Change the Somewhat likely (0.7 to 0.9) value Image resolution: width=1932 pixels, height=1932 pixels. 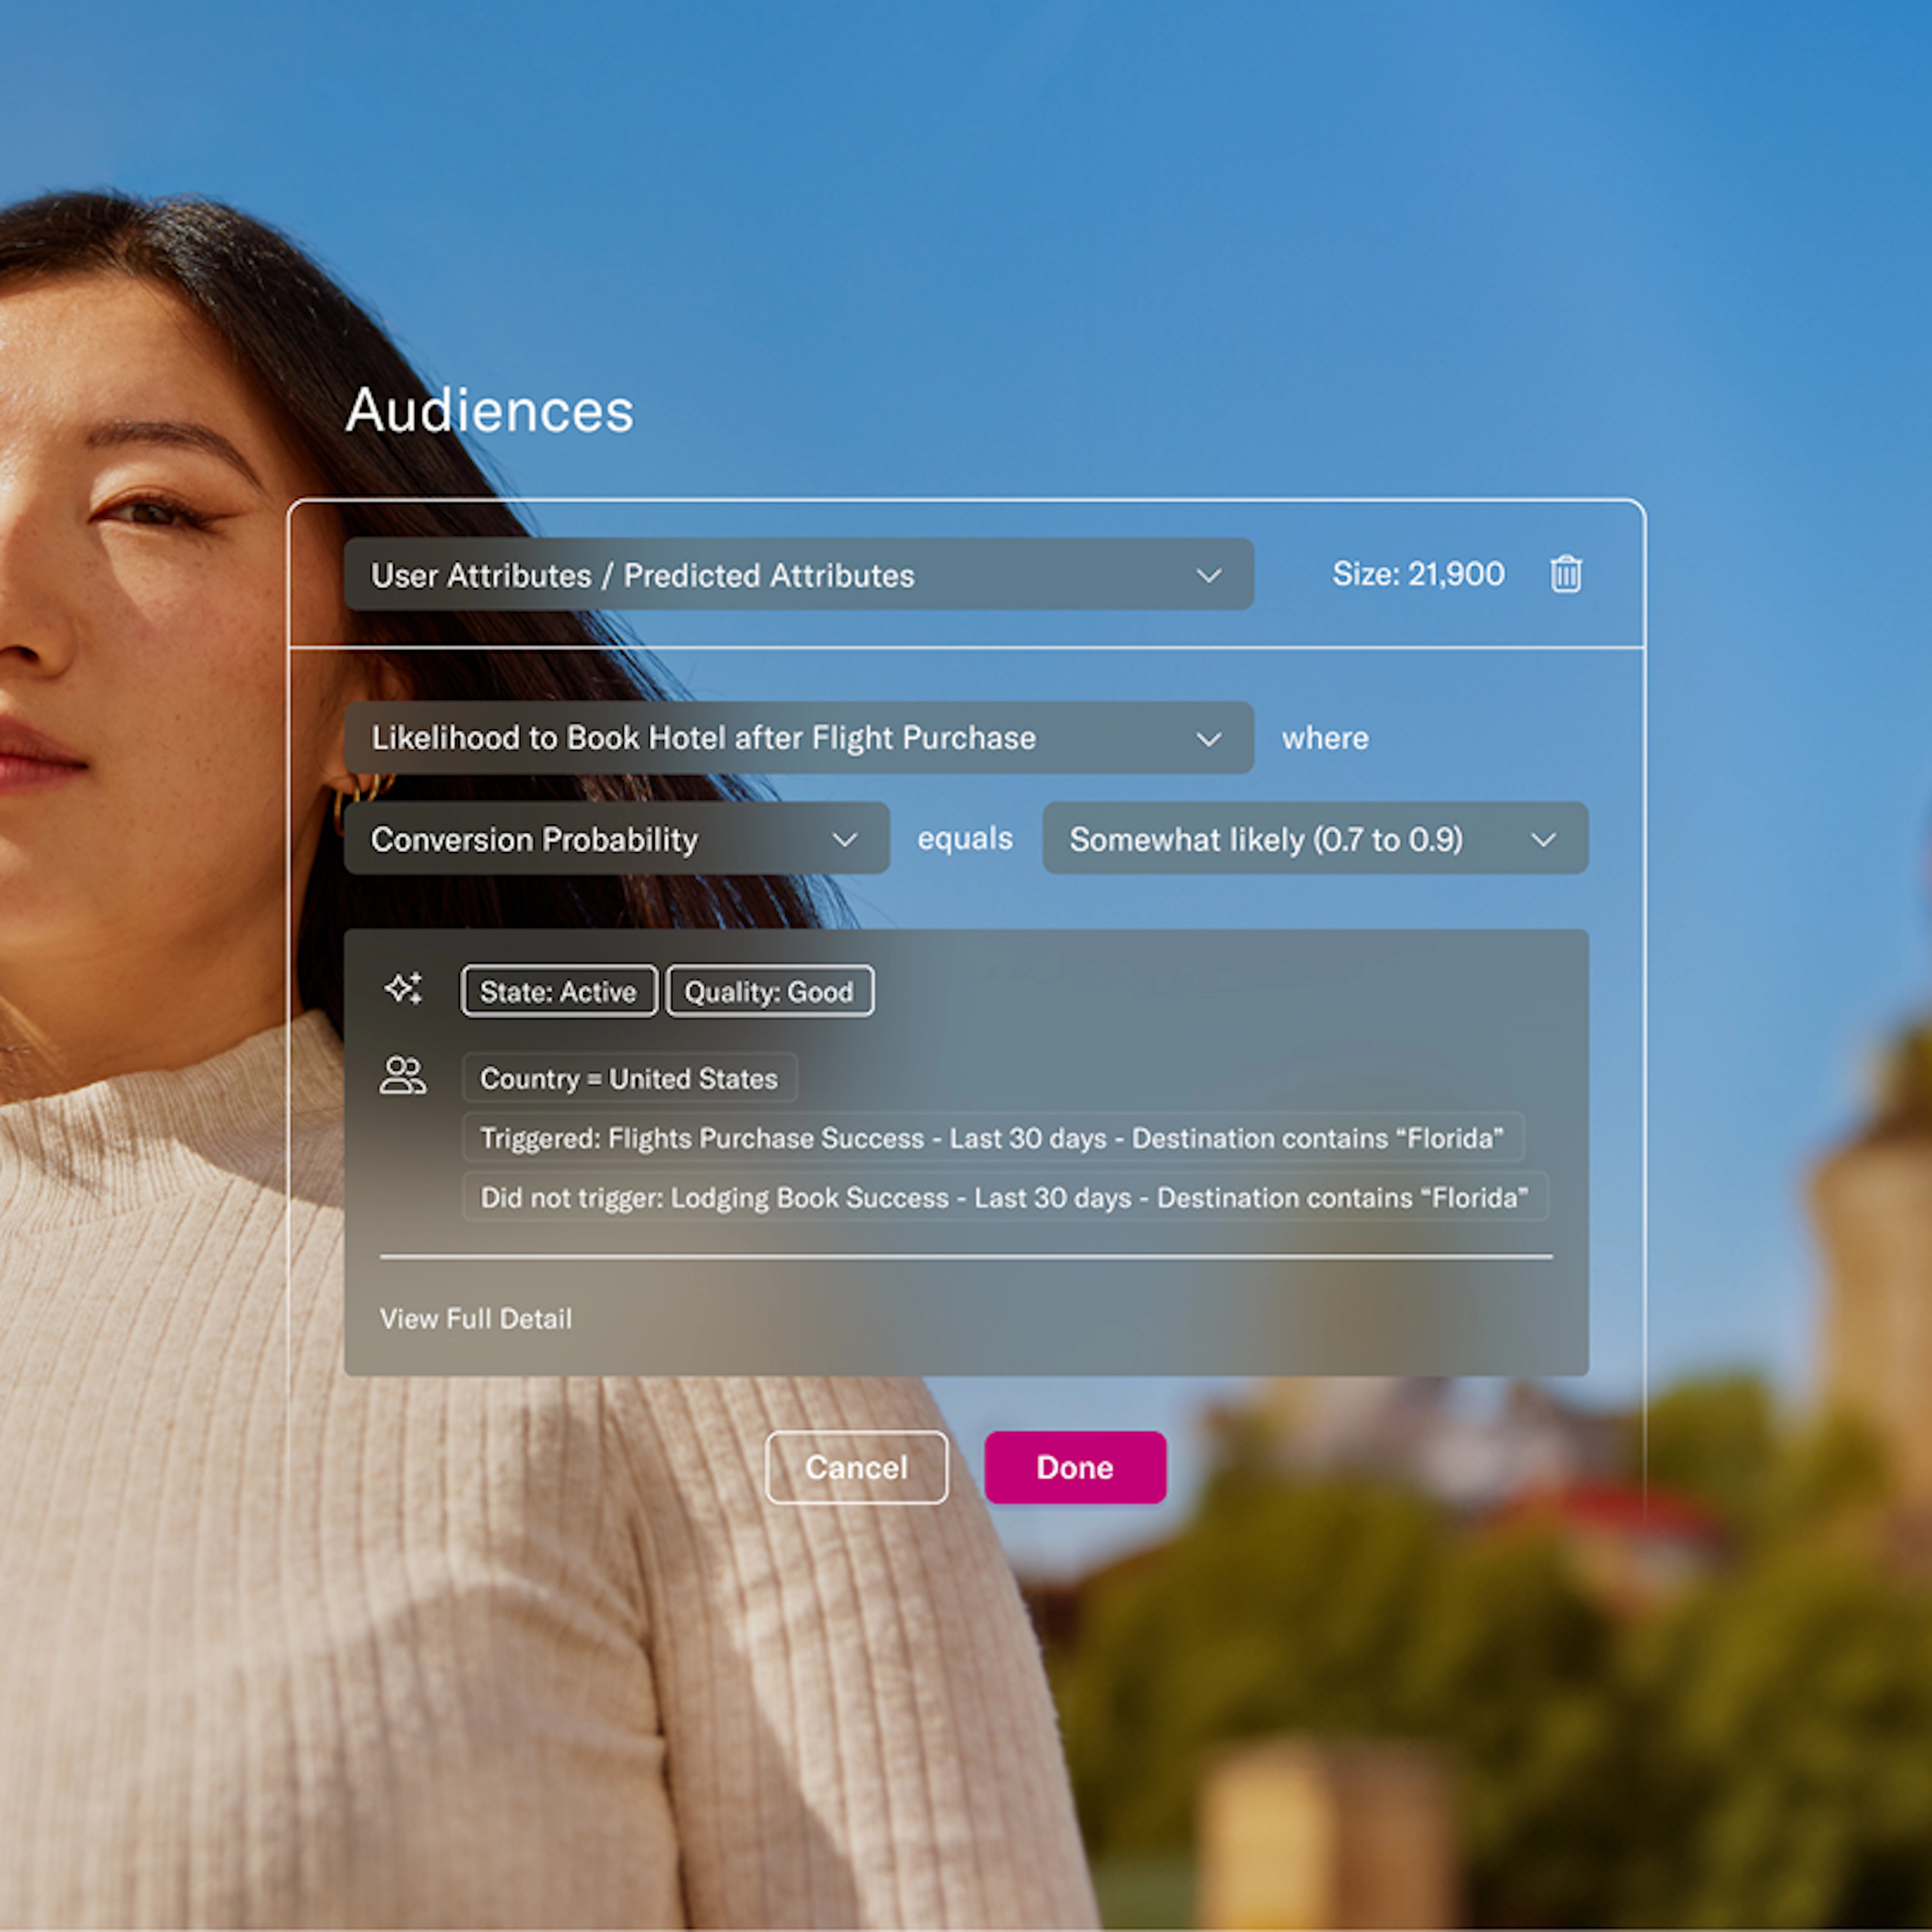click(x=1315, y=838)
